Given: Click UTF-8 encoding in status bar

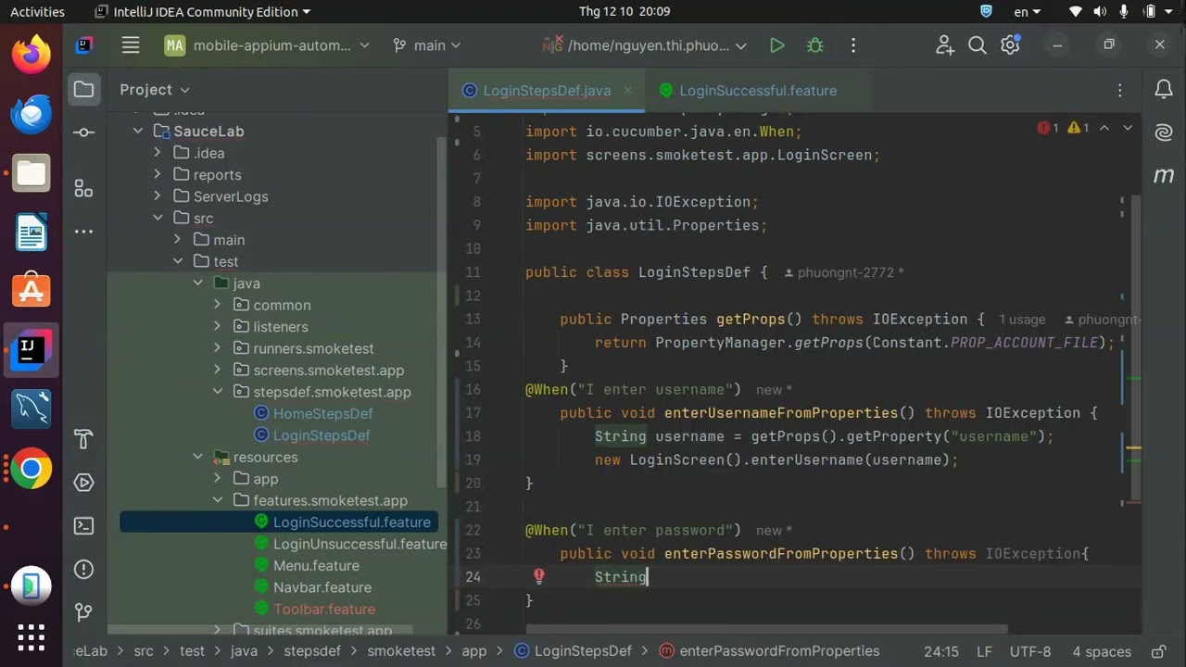Looking at the screenshot, I should [x=1030, y=651].
